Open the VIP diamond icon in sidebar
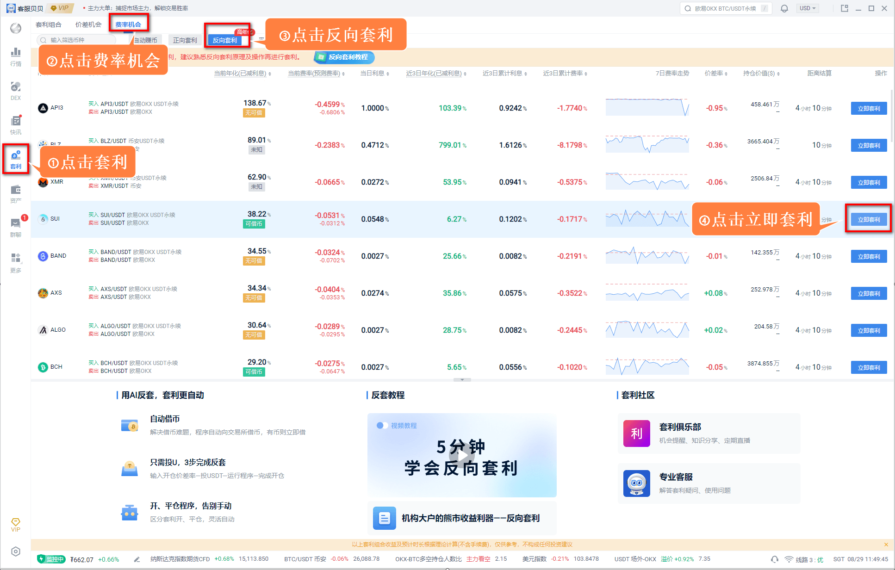Screen dimensions: 895x570 tap(16, 525)
